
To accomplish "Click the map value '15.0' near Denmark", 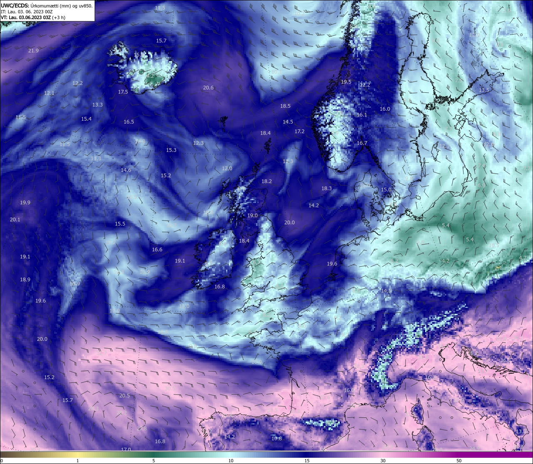I will coord(386,189).
